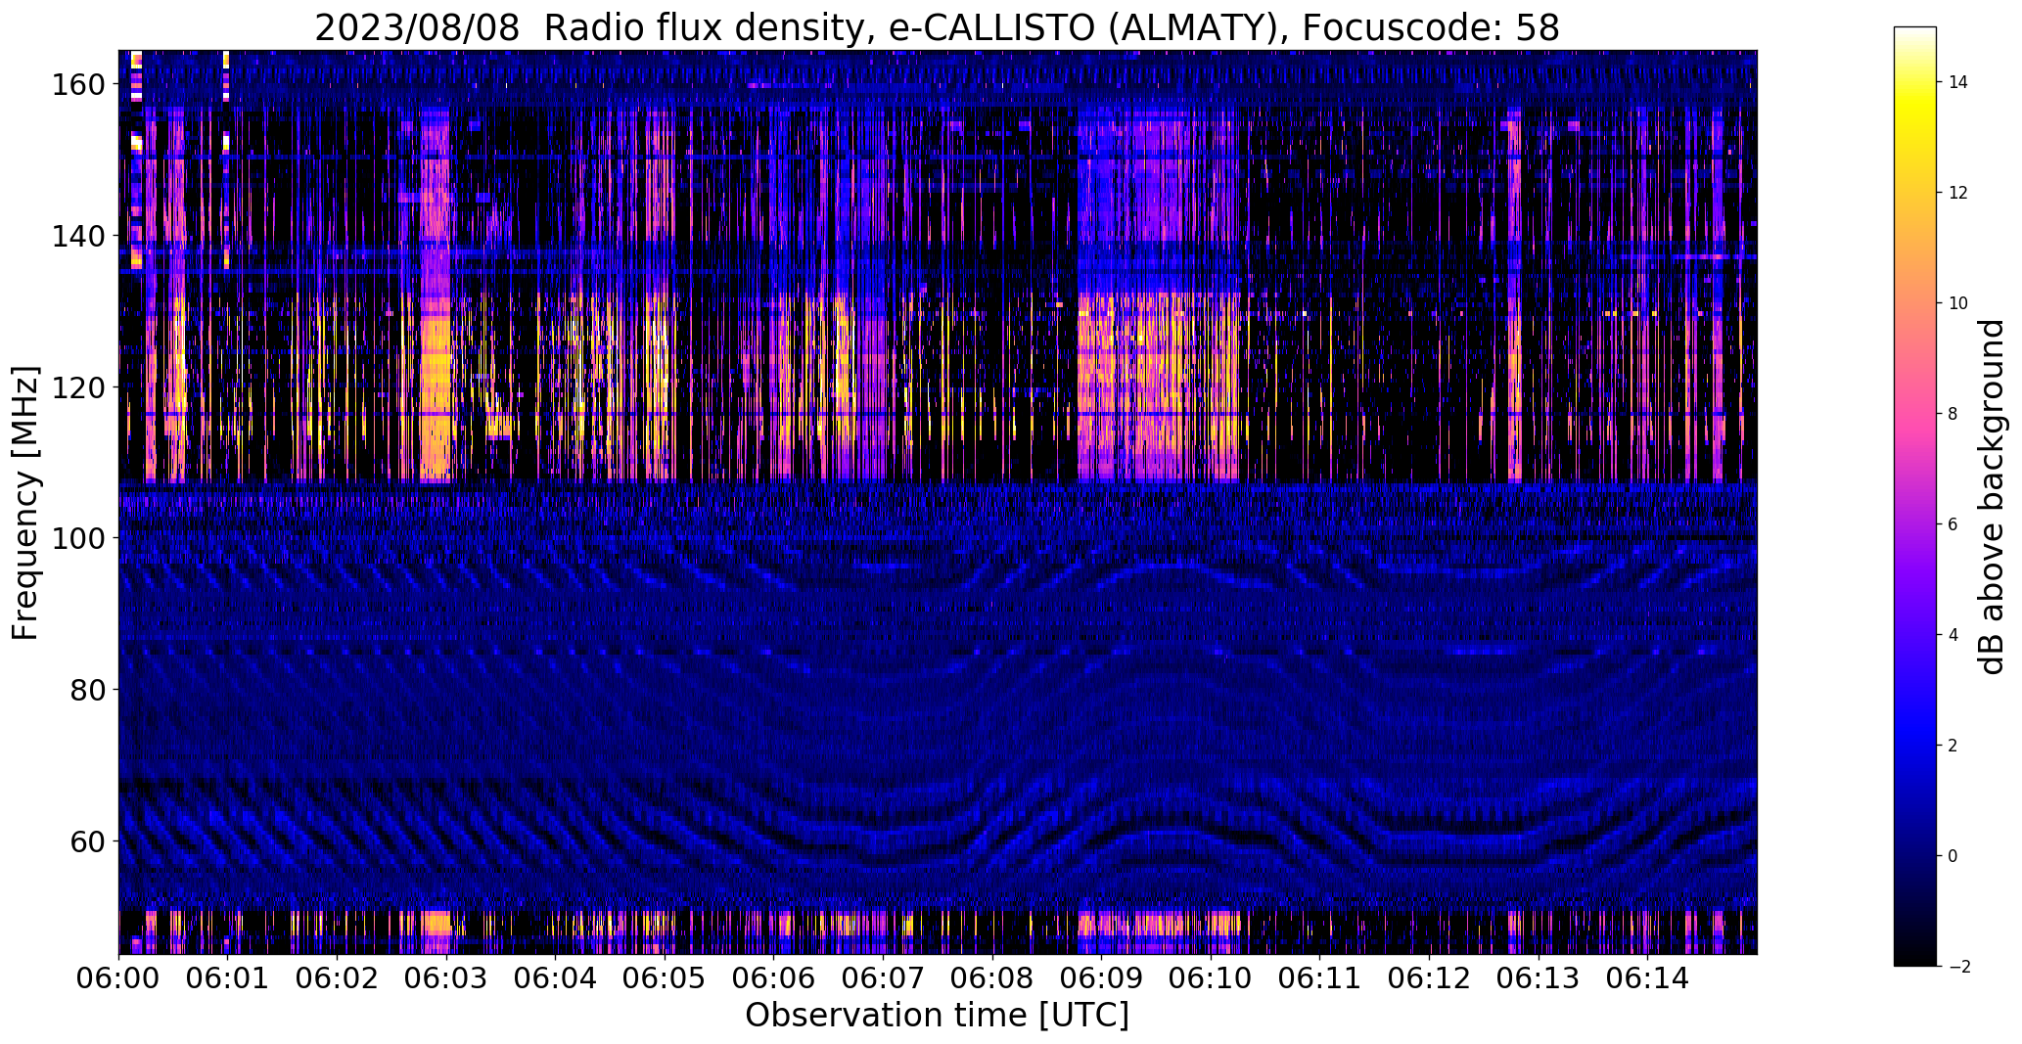Click the plot title mentioning e-CALLISTO (ALMATY)

pos(937,28)
